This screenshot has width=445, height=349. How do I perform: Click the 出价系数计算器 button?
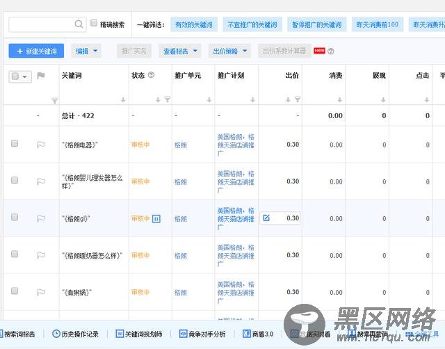[284, 51]
